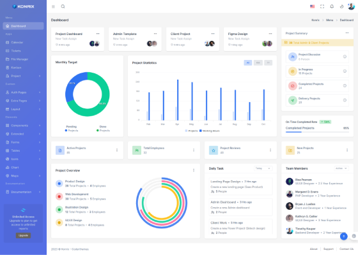358x255 pixels.
Task: Open the Active dropdown in Team Members
Action: [x=341, y=168]
